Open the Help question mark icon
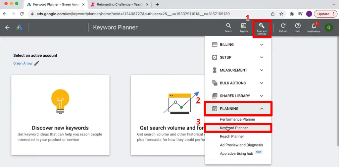339x167 pixels. coord(298,26)
